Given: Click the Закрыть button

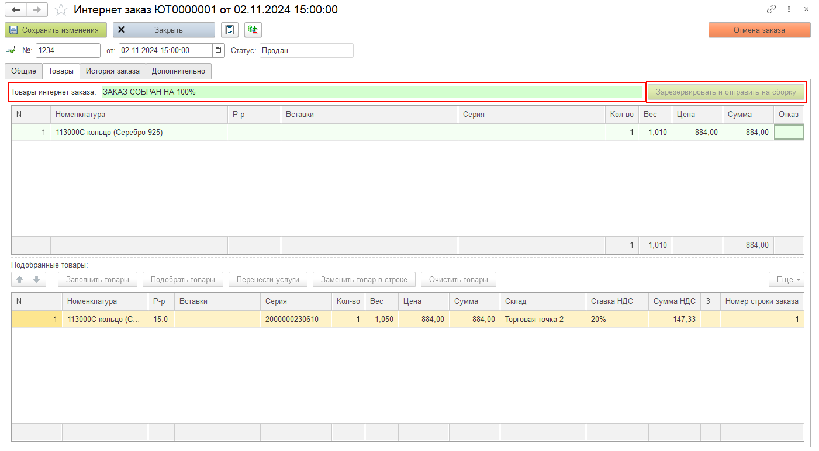Looking at the screenshot, I should coord(164,30).
